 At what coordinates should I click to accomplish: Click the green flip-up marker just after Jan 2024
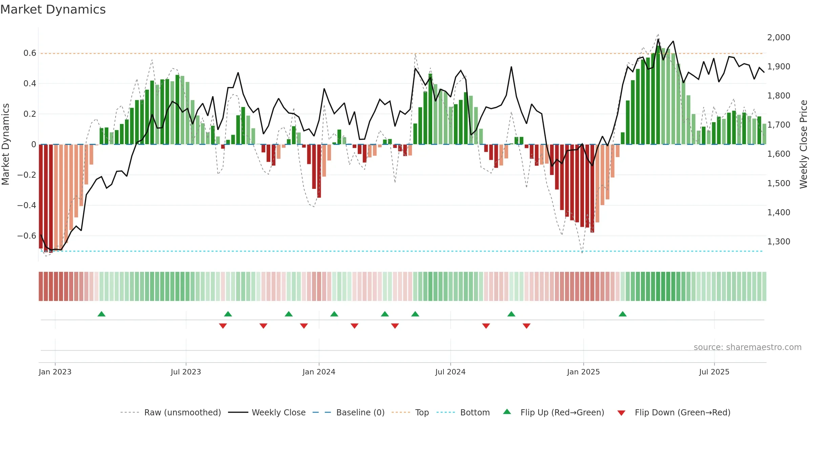click(334, 314)
